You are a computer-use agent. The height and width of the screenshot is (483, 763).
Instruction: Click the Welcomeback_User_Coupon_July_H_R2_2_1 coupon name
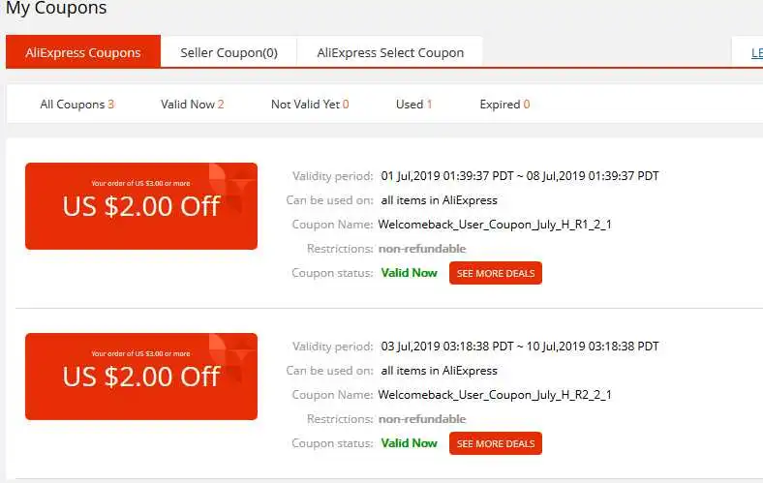pos(495,395)
